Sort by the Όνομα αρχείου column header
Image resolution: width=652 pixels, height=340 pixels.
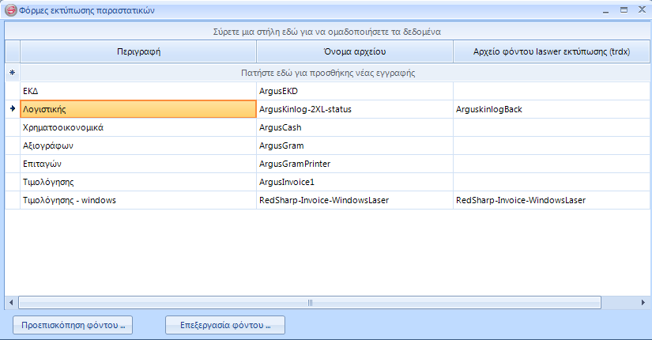[x=354, y=51]
